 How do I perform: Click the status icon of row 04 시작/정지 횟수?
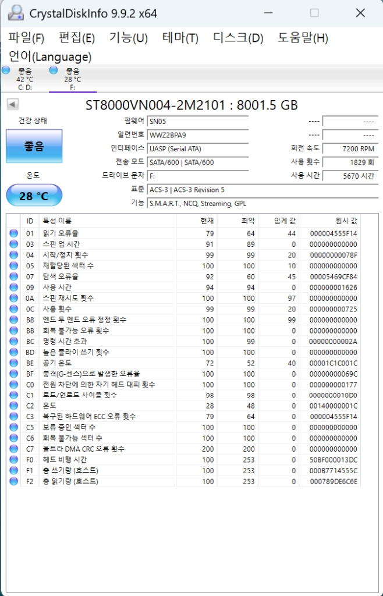pyautogui.click(x=14, y=255)
